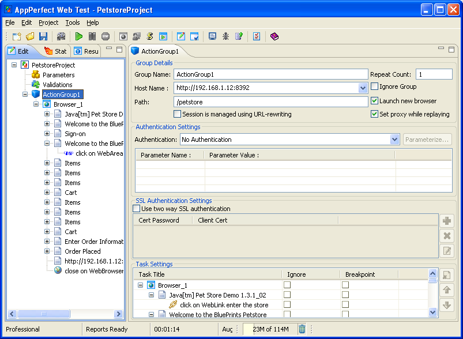The height and width of the screenshot is (339, 463).
Task: Click the camera record icon in toolbar
Action: 61,36
